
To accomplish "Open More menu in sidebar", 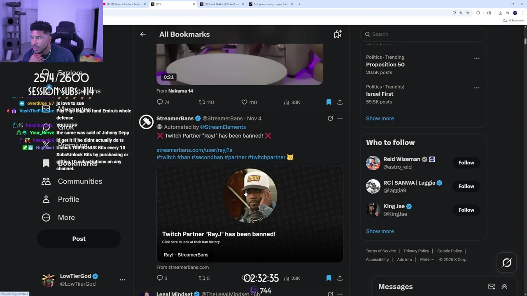I will [x=58, y=217].
